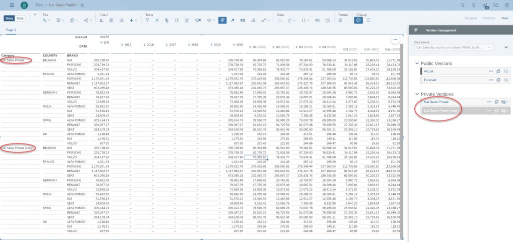Click the SALES account header

pos(105,37)
